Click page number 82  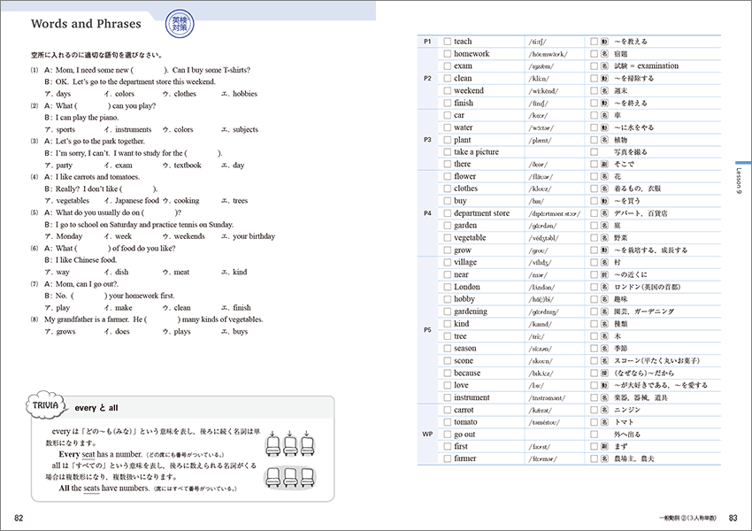[19, 518]
